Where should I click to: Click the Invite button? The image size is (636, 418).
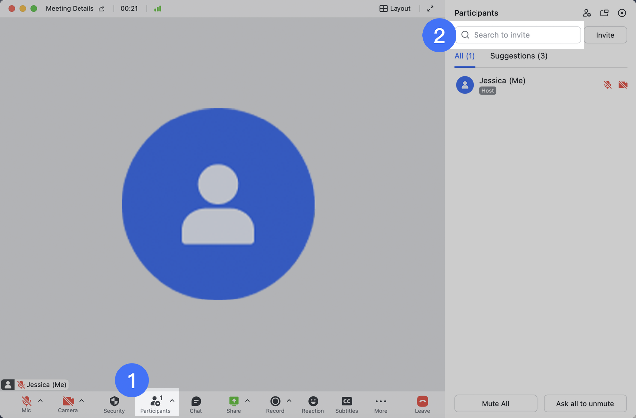click(x=605, y=35)
